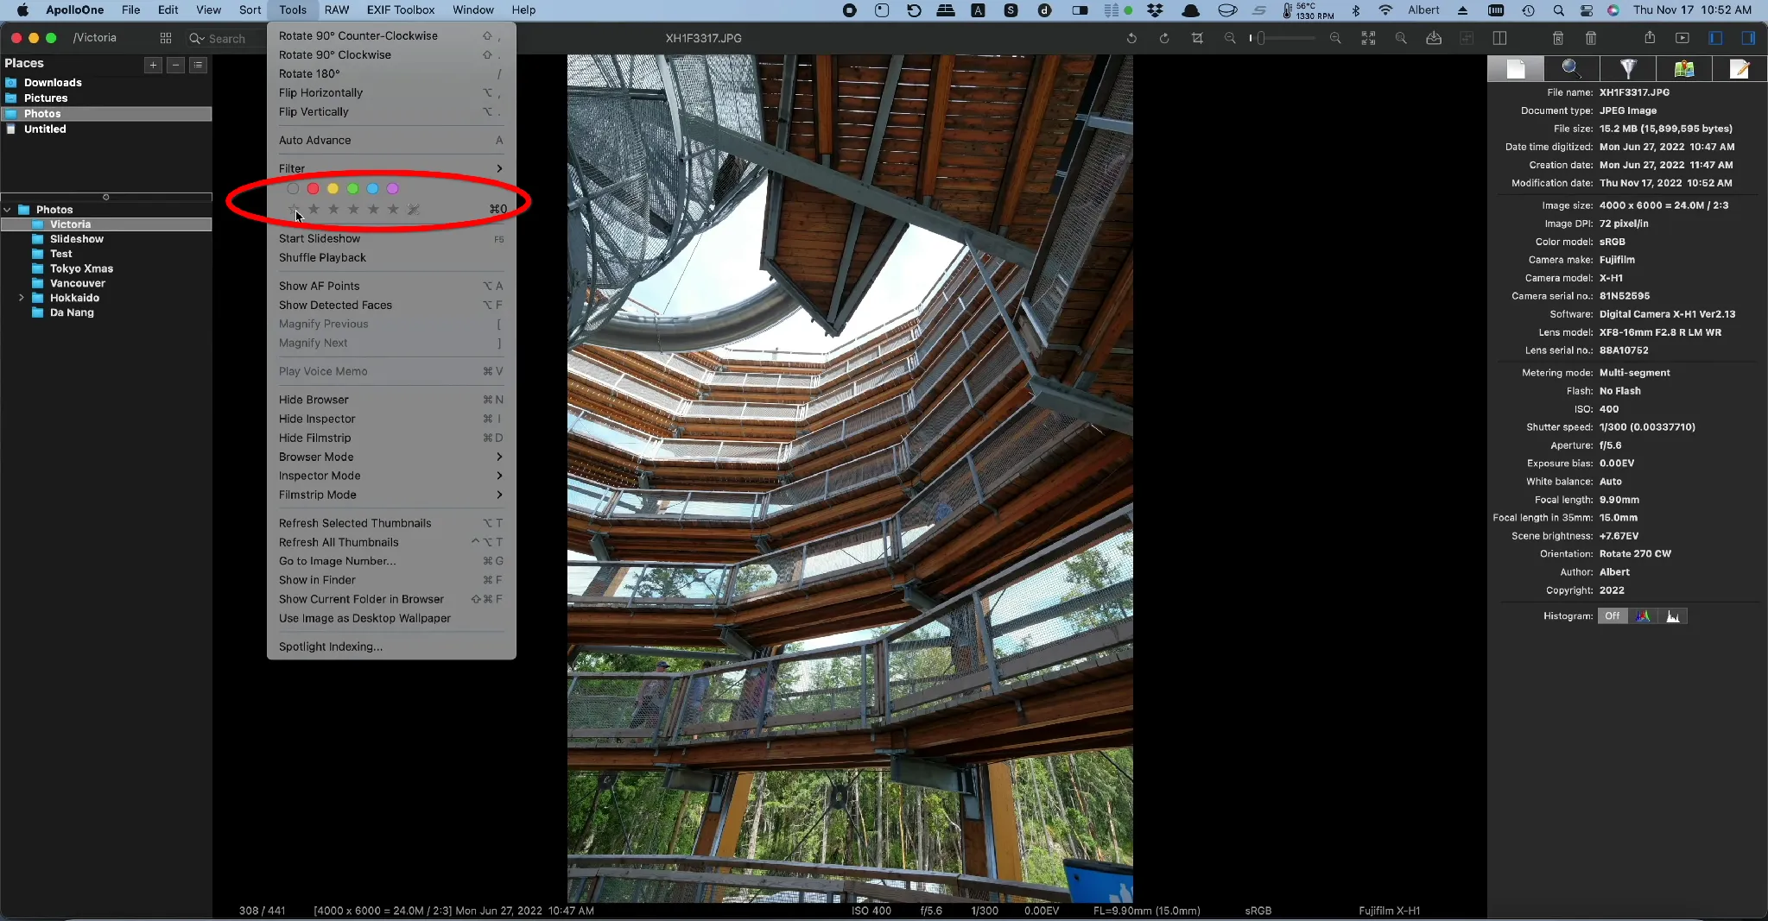Viewport: 1768px width, 921px height.
Task: Toggle Show Detected Faces option
Action: [391, 305]
